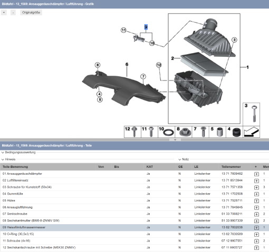Click the Bis column header
Image resolution: width=269 pixels, height=252 pixels.
click(117, 167)
